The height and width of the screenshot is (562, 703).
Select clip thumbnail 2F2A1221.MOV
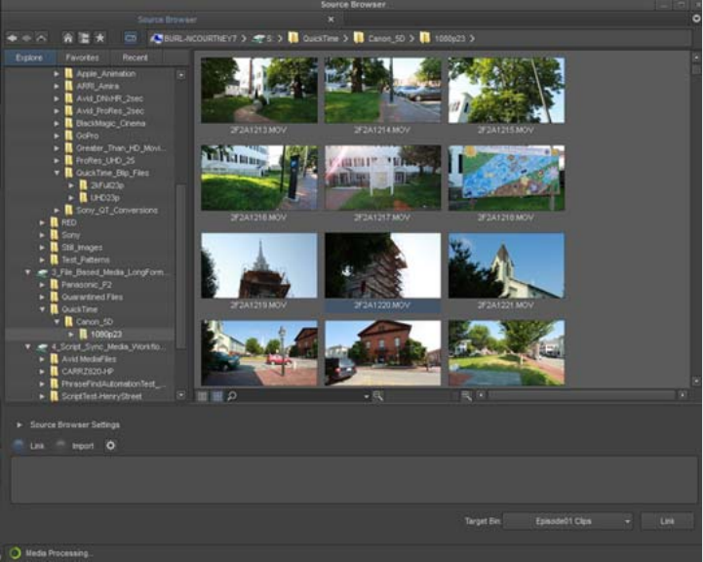pos(506,265)
